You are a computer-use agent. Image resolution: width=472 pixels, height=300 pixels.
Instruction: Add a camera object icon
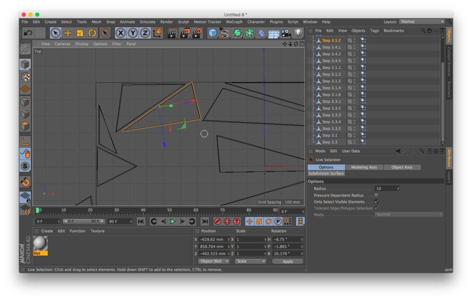(285, 33)
